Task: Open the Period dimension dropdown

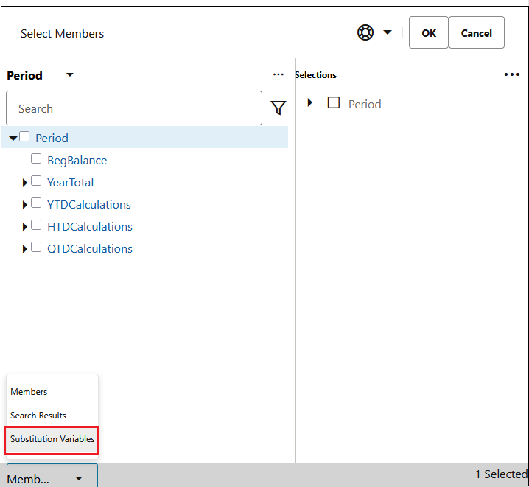Action: (x=70, y=75)
